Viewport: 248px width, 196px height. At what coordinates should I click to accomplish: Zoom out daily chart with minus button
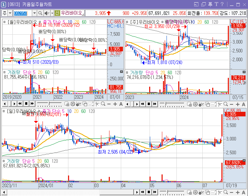pyautogui.click(x=232, y=192)
